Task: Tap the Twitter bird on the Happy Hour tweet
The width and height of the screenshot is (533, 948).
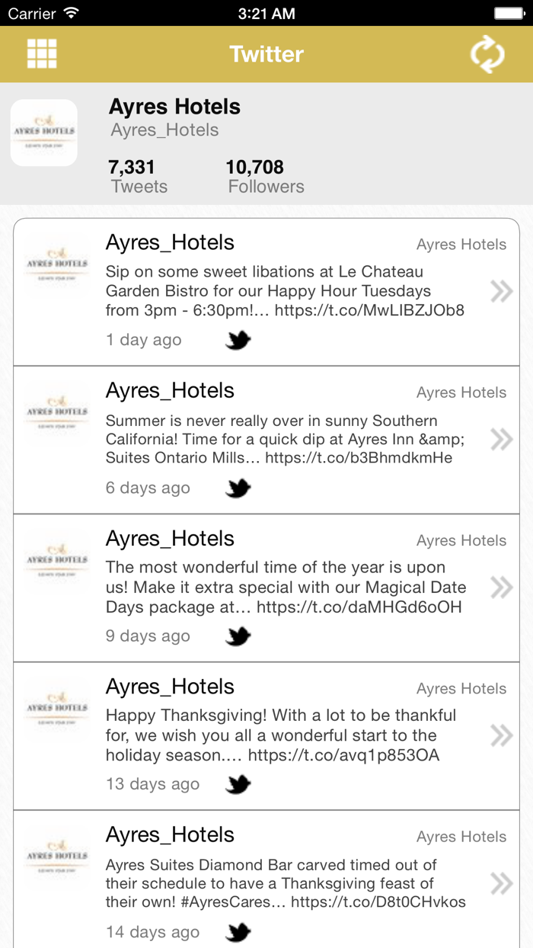Action: (237, 339)
